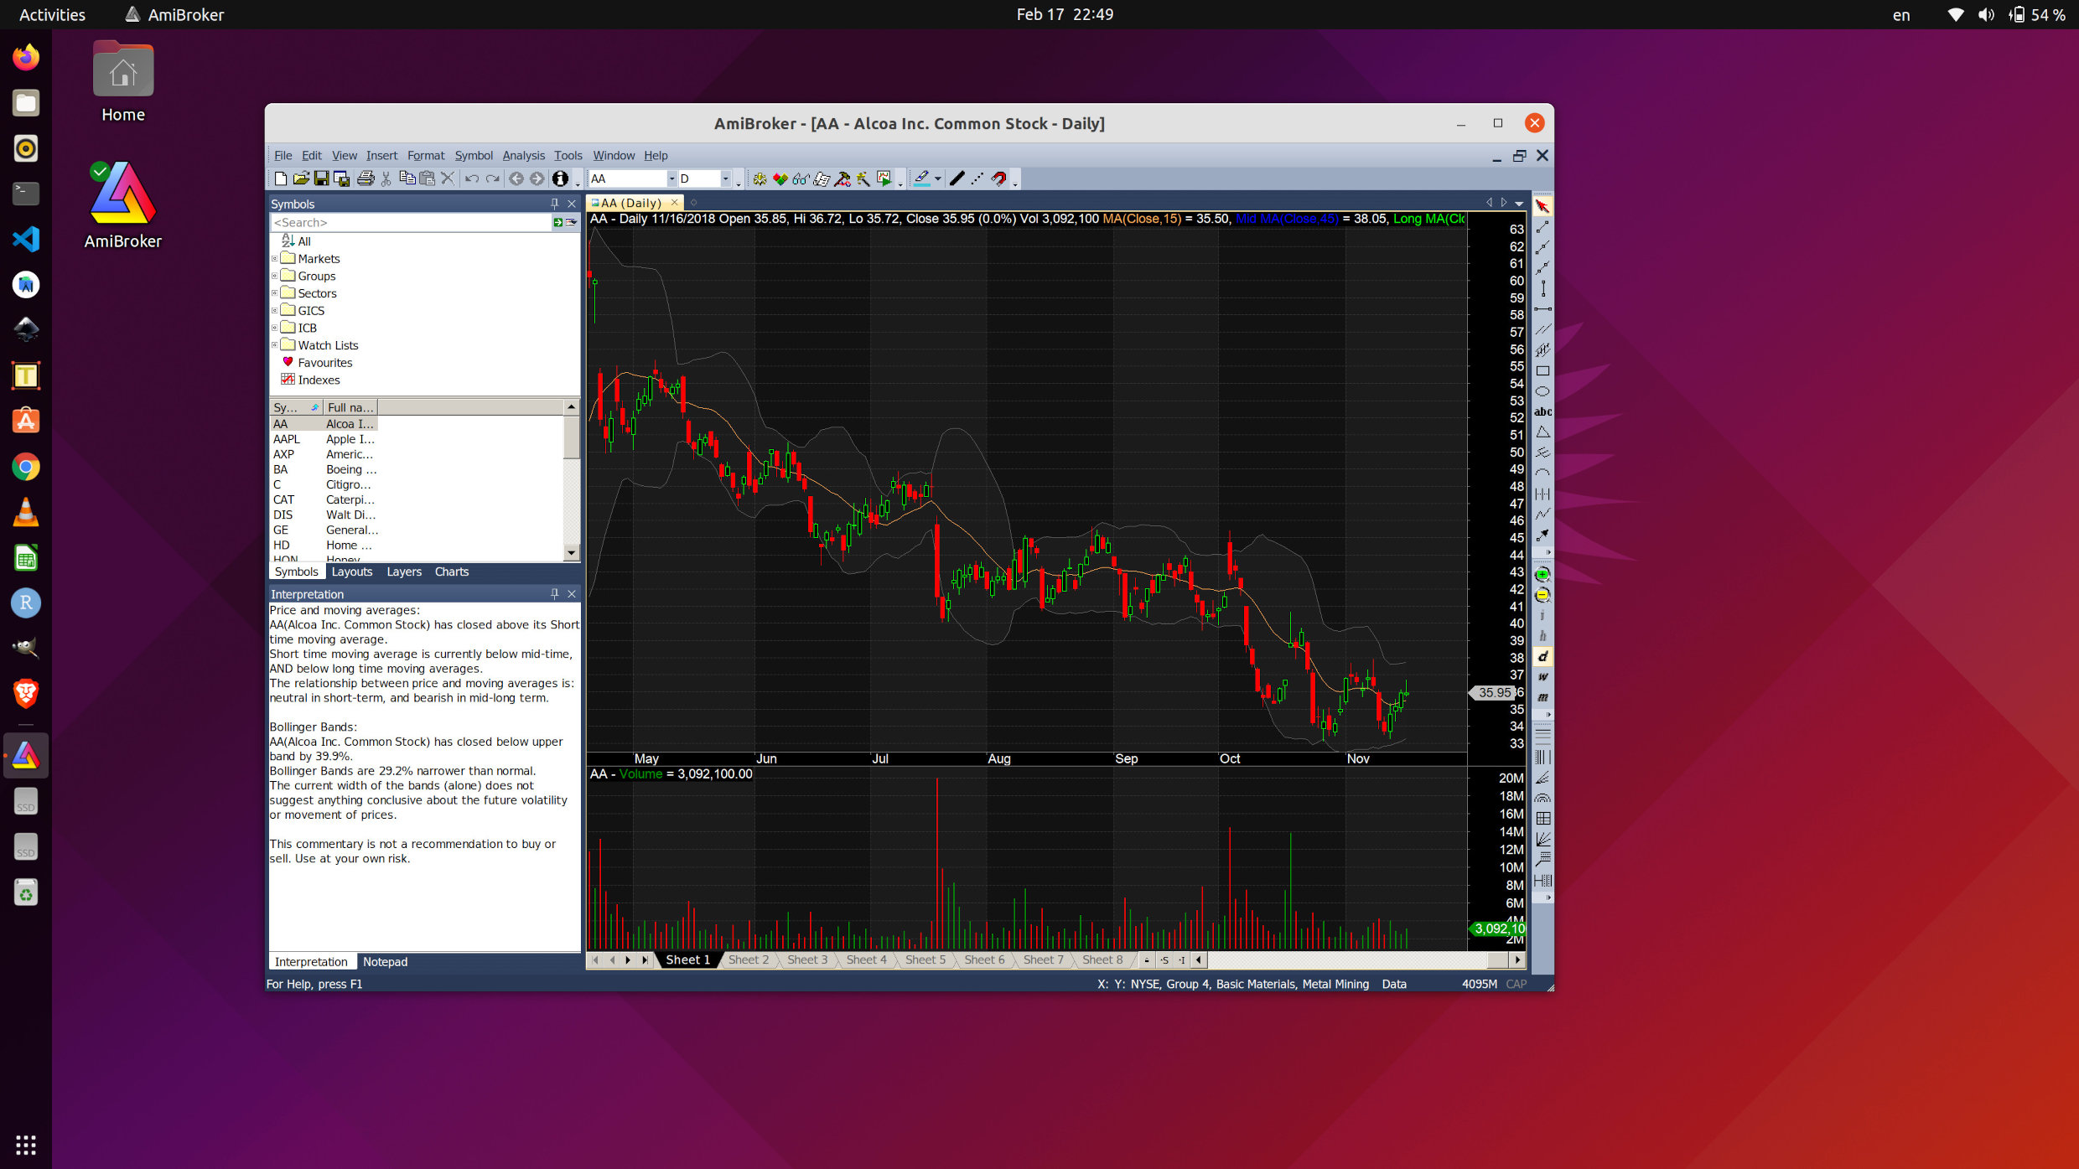Switch to Sheet 2 chart tab
Image resolution: width=2079 pixels, height=1169 pixels.
coord(748,960)
